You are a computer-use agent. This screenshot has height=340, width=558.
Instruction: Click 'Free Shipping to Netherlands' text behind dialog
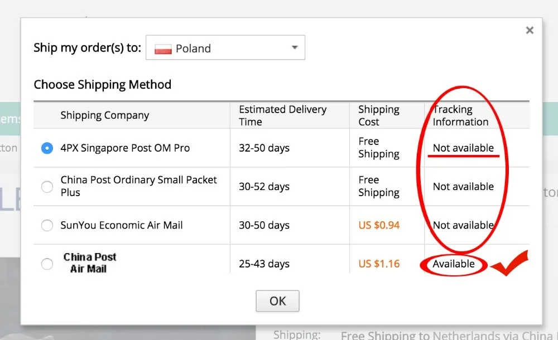click(421, 336)
